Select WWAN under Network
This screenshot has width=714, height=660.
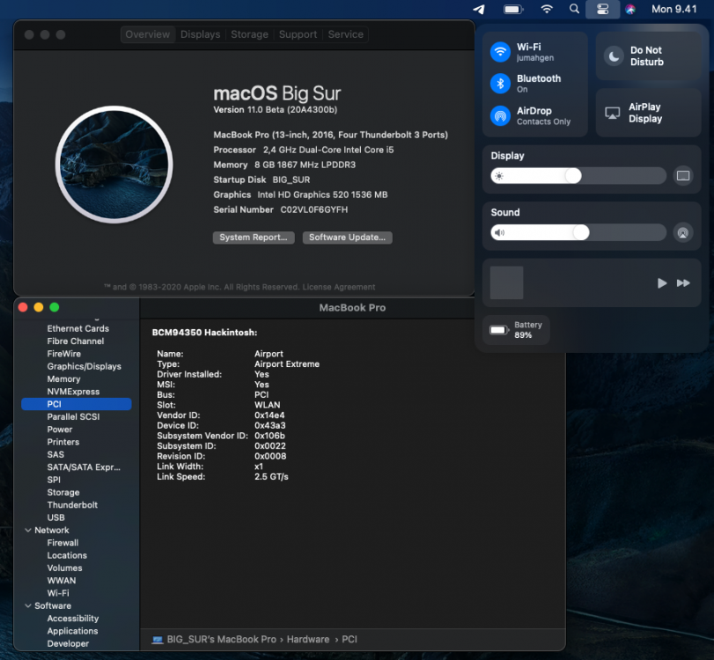click(62, 581)
